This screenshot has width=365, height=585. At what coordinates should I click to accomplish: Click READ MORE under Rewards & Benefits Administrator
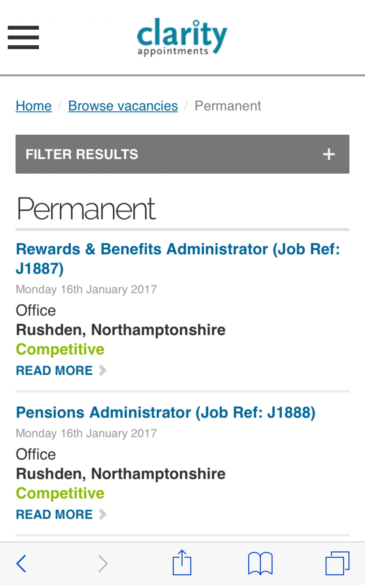coord(54,370)
